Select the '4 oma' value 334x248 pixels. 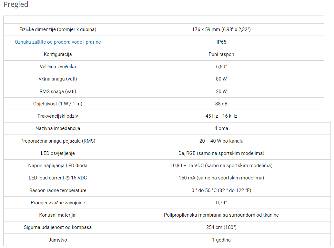click(x=221, y=128)
